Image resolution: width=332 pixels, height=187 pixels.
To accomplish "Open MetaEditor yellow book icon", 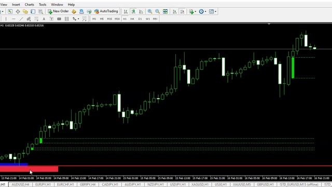I will (x=74, y=11).
